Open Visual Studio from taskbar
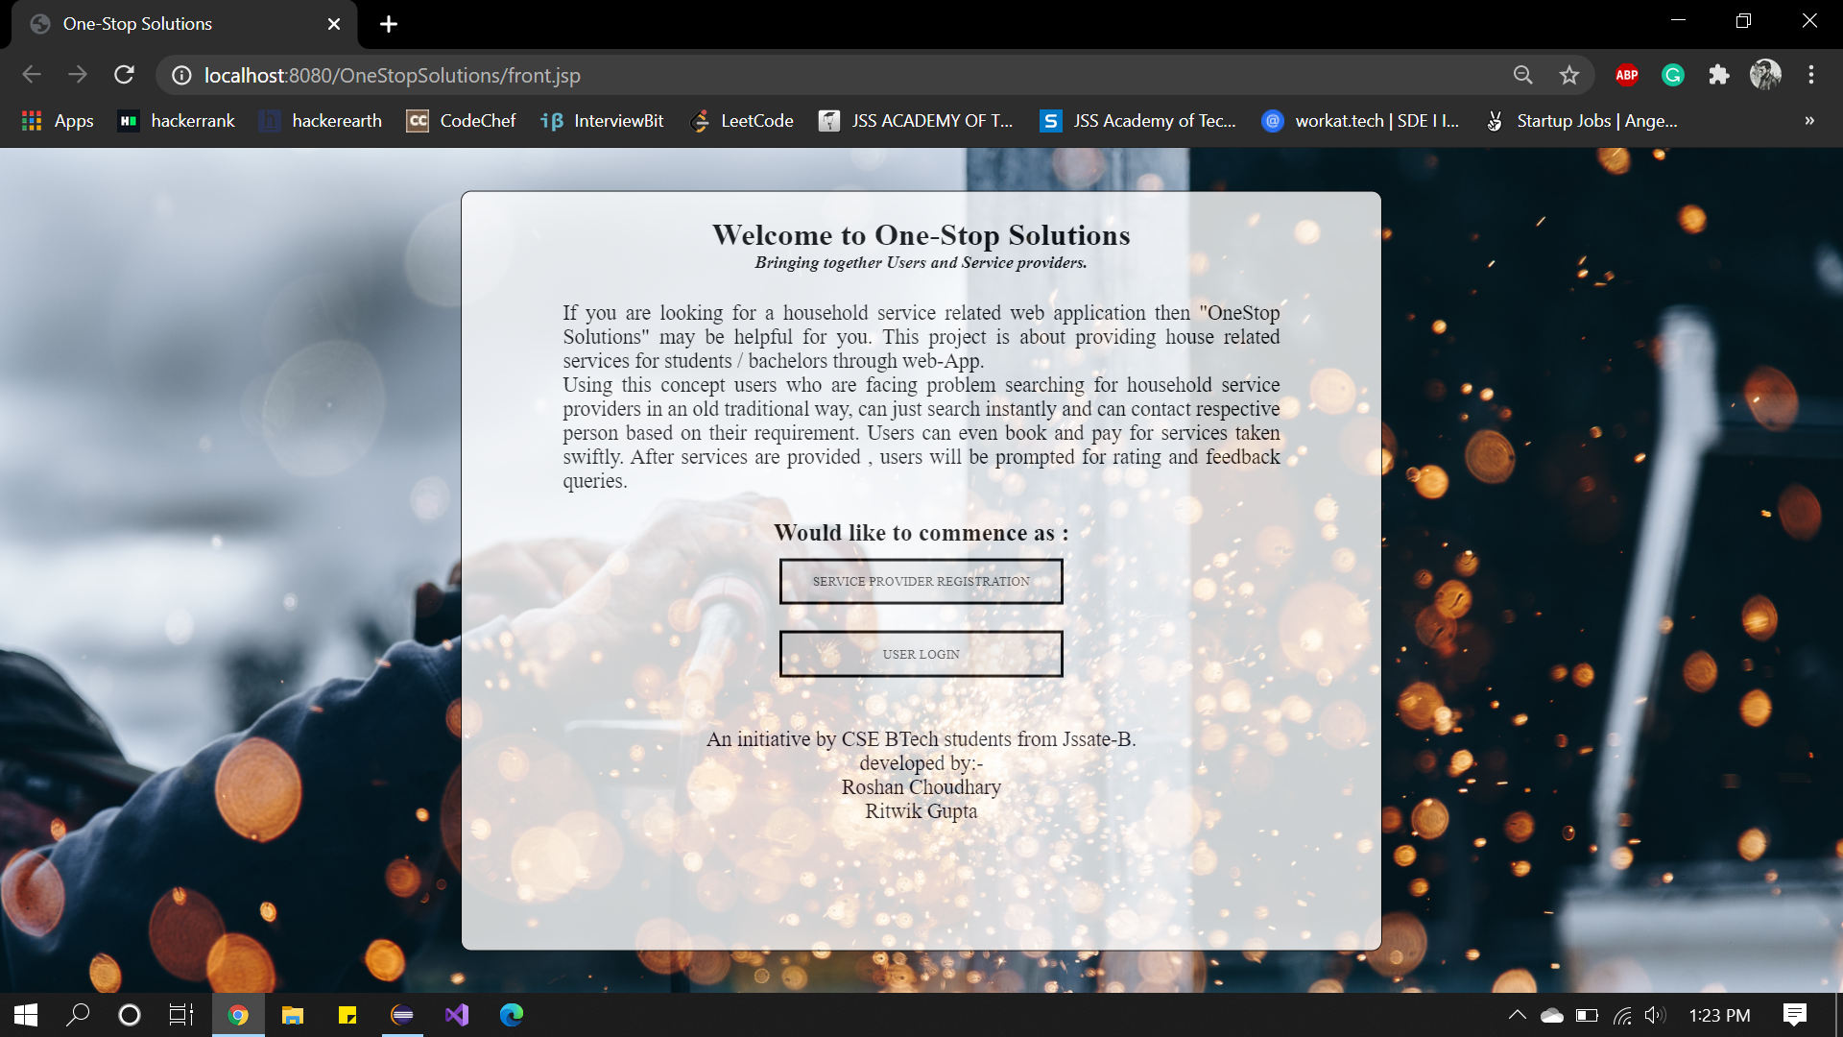 point(457,1015)
